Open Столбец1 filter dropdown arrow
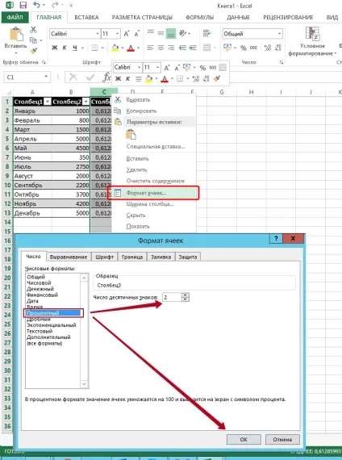 click(x=47, y=102)
